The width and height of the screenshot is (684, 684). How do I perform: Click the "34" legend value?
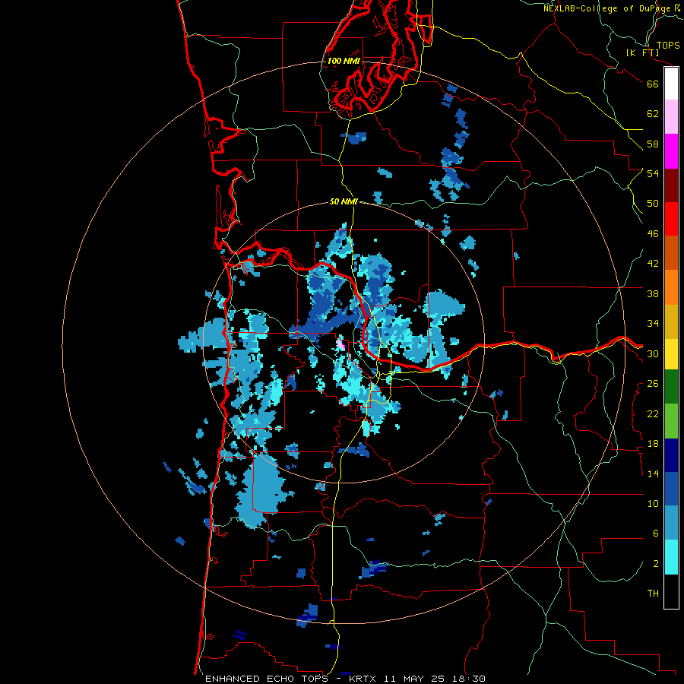pyautogui.click(x=653, y=324)
